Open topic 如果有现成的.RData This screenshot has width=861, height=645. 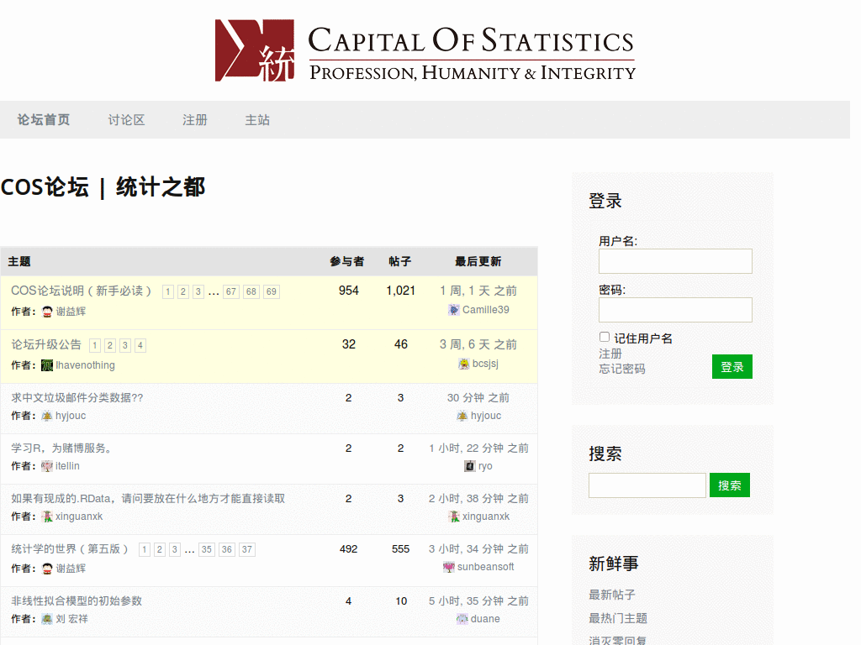tap(148, 499)
